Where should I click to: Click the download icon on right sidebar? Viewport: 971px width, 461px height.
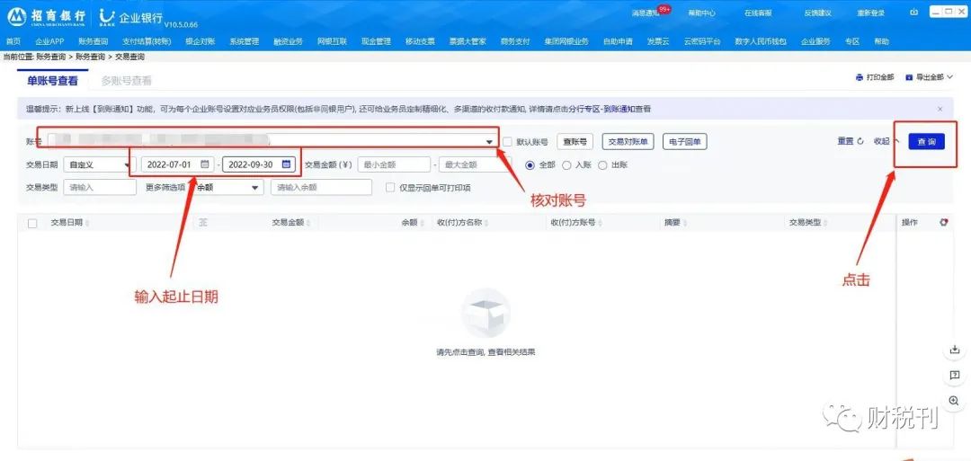pos(954,350)
